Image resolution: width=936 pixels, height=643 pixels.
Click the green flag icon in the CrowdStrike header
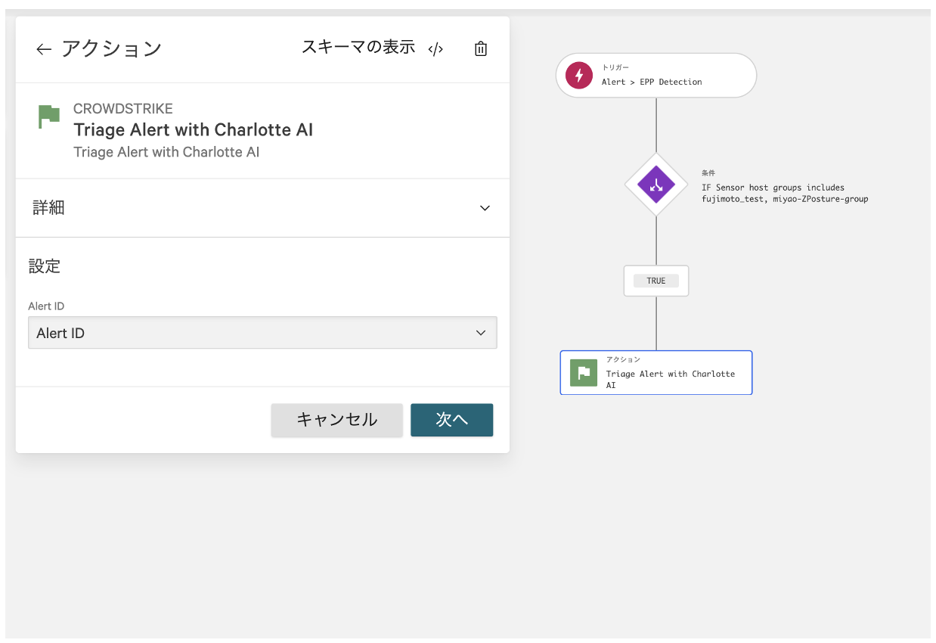[49, 117]
